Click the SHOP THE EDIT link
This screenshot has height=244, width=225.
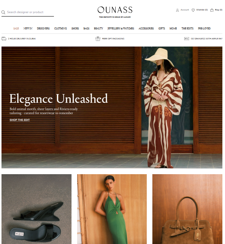tap(19, 120)
